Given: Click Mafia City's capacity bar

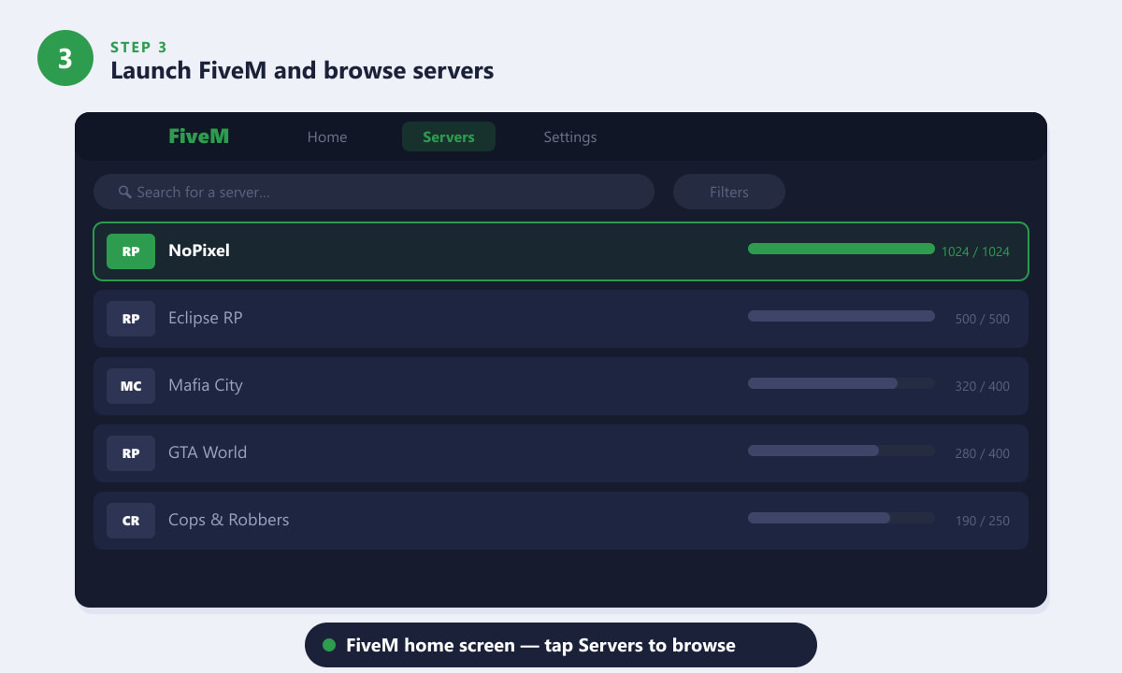Looking at the screenshot, I should click(841, 383).
